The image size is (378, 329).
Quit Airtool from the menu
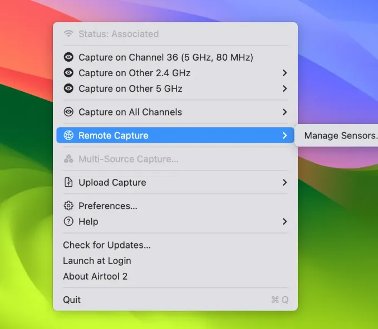pos(175,300)
